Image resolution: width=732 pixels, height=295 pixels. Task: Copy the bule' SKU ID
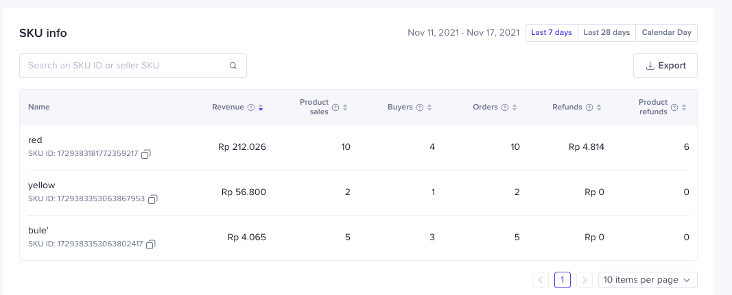click(151, 244)
